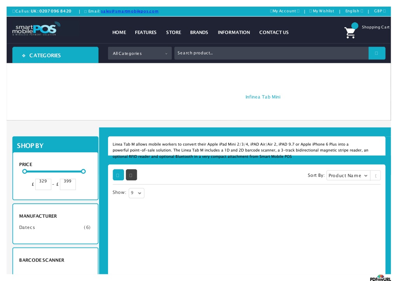
Task: Open the INFORMATION menu
Action: pyautogui.click(x=234, y=32)
